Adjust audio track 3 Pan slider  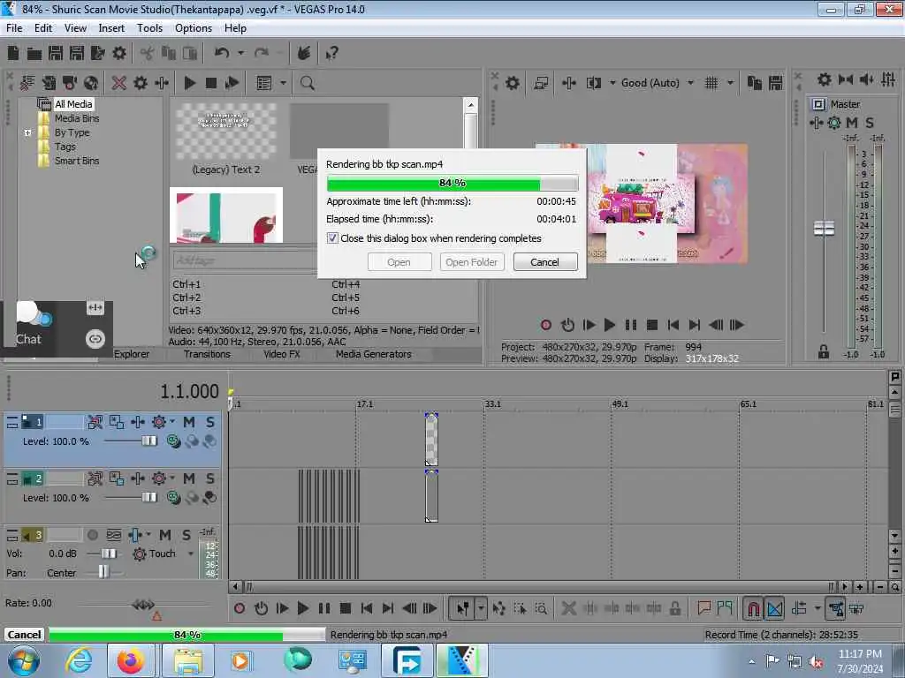103,571
